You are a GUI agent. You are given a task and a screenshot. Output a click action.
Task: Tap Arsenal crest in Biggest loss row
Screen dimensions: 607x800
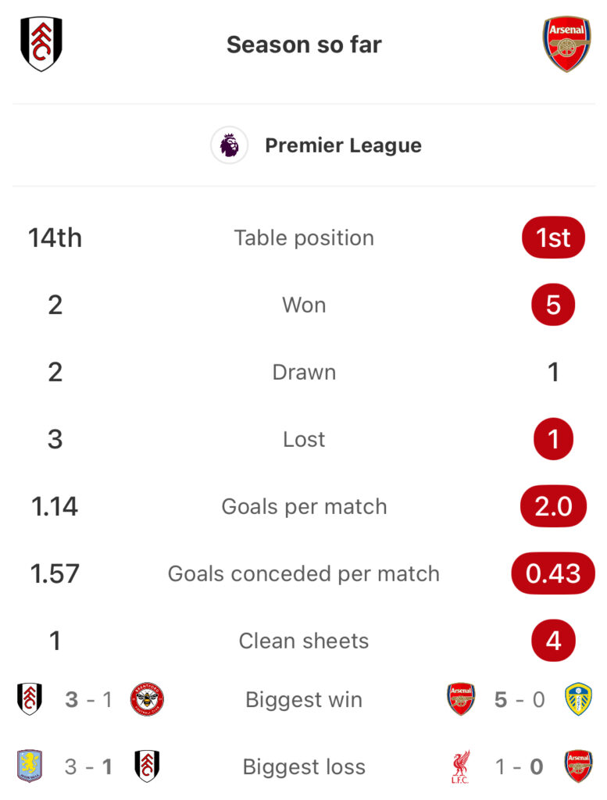(x=578, y=766)
